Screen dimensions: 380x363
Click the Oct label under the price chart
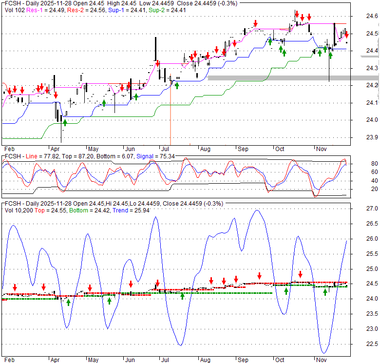point(279,148)
